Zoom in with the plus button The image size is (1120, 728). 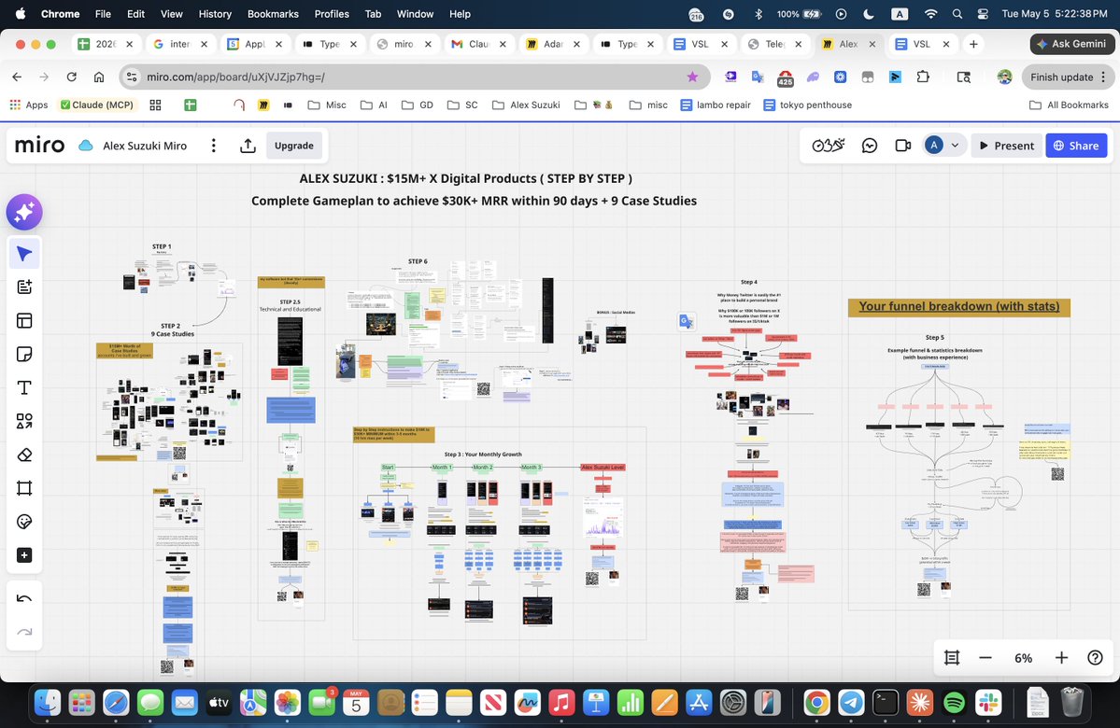pos(1061,658)
